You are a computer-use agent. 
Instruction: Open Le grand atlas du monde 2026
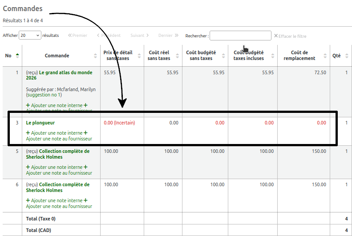59,75
